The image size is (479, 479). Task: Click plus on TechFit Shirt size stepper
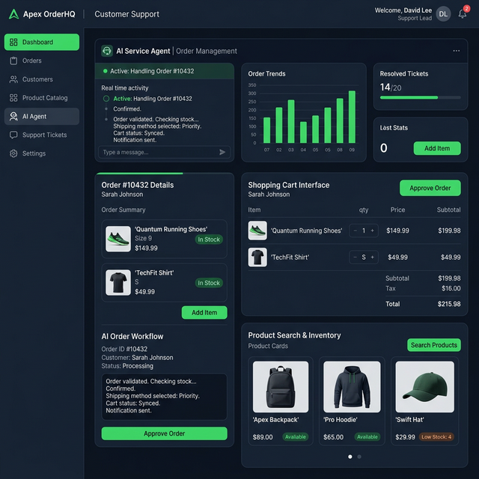373,257
